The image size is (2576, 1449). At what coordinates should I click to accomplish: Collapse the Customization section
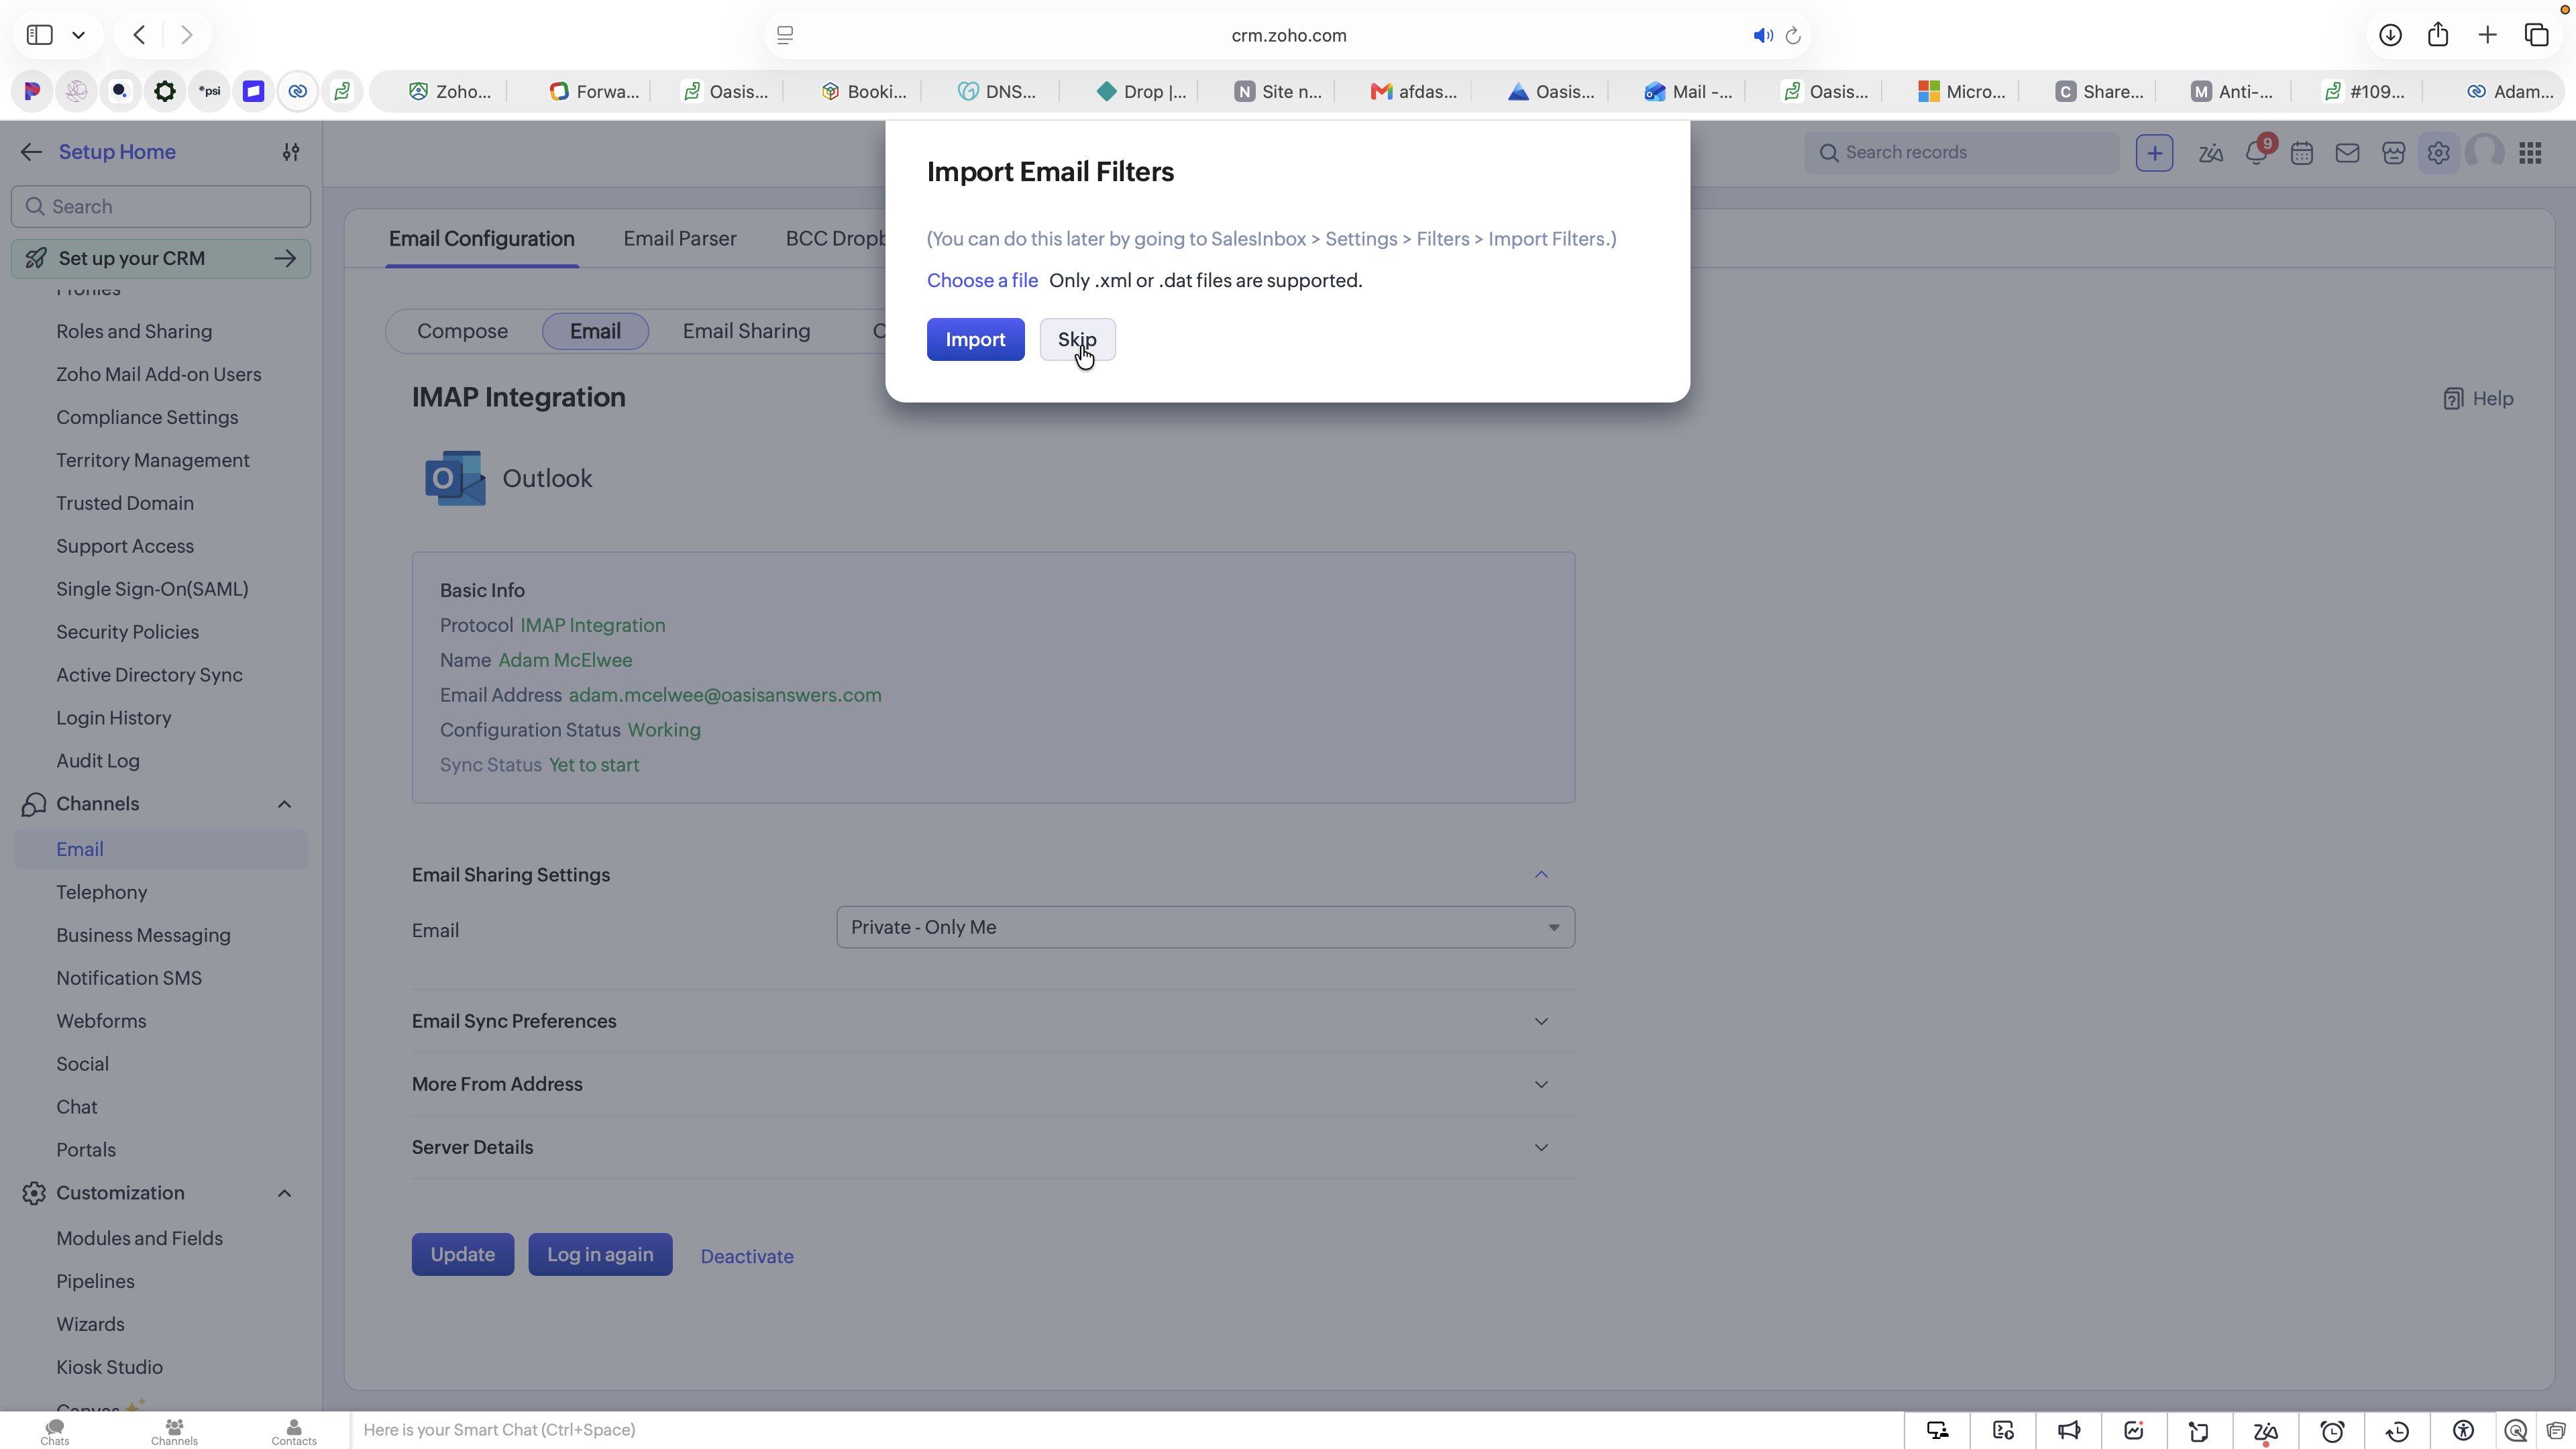(284, 1193)
